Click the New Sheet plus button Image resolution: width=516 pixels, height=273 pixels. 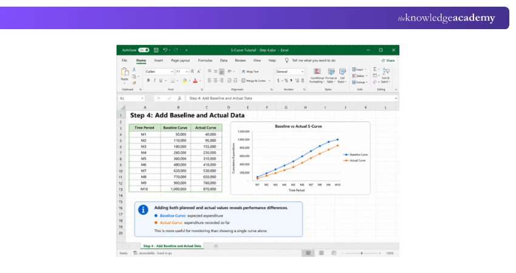[216, 246]
